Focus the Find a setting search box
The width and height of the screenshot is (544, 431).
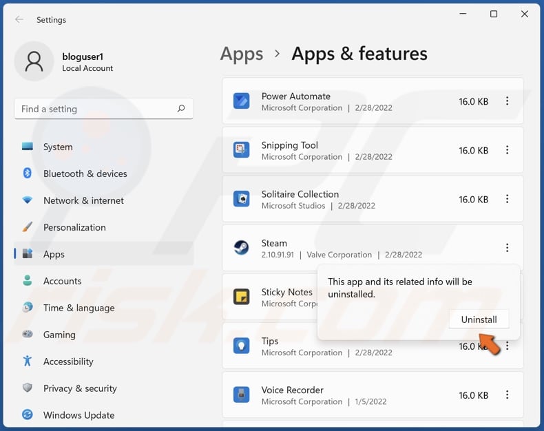(95, 109)
